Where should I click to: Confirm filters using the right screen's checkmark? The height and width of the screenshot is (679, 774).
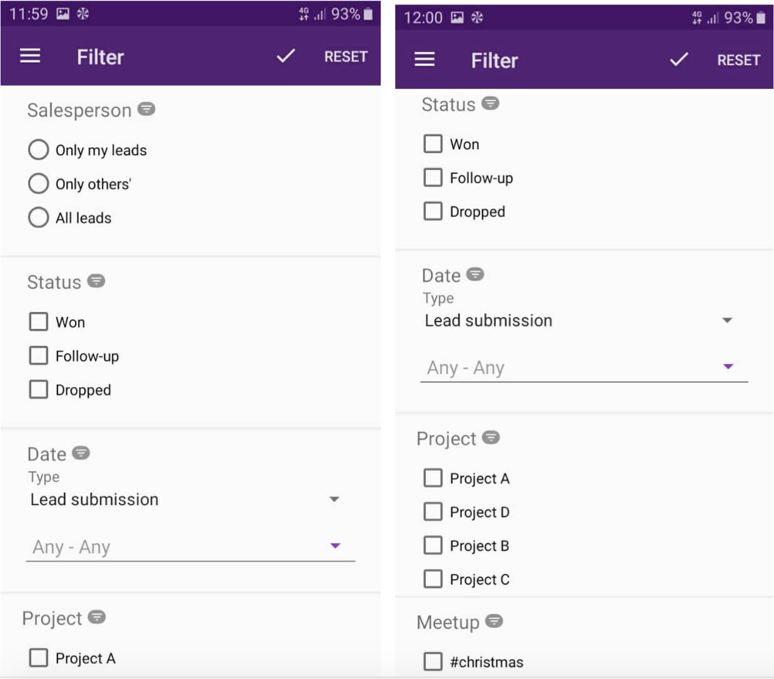tap(679, 59)
